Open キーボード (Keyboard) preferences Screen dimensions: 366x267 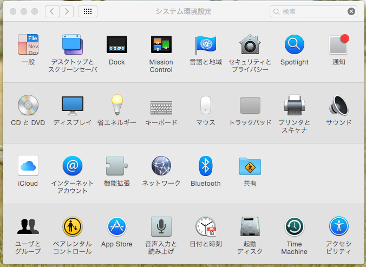[161, 108]
